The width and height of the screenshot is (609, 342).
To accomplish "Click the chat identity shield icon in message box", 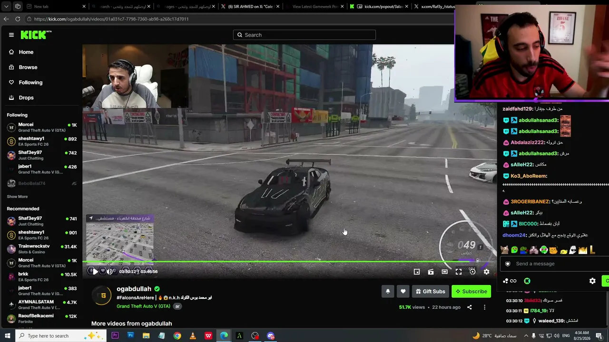I will [x=508, y=264].
